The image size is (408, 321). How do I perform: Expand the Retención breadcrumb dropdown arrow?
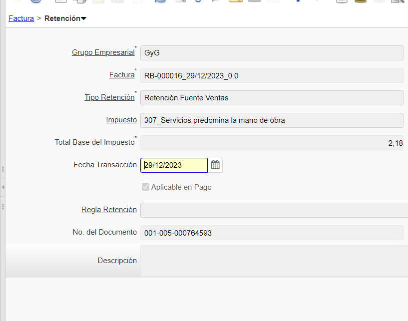tap(83, 19)
